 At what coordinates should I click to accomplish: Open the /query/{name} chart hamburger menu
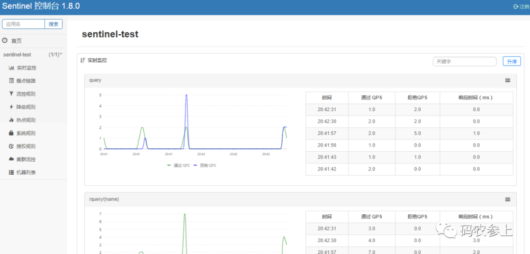coord(507,199)
